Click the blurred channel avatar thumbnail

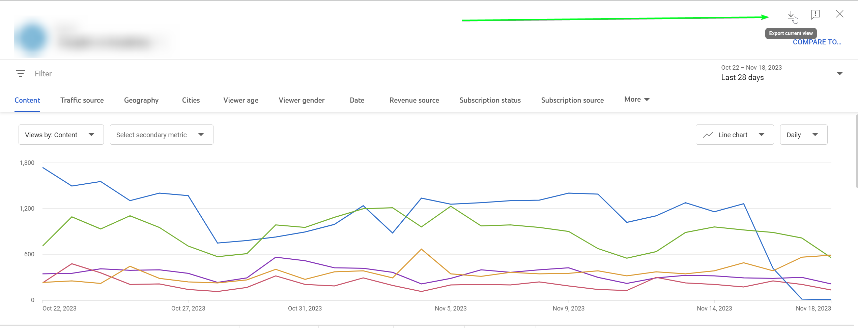[32, 38]
